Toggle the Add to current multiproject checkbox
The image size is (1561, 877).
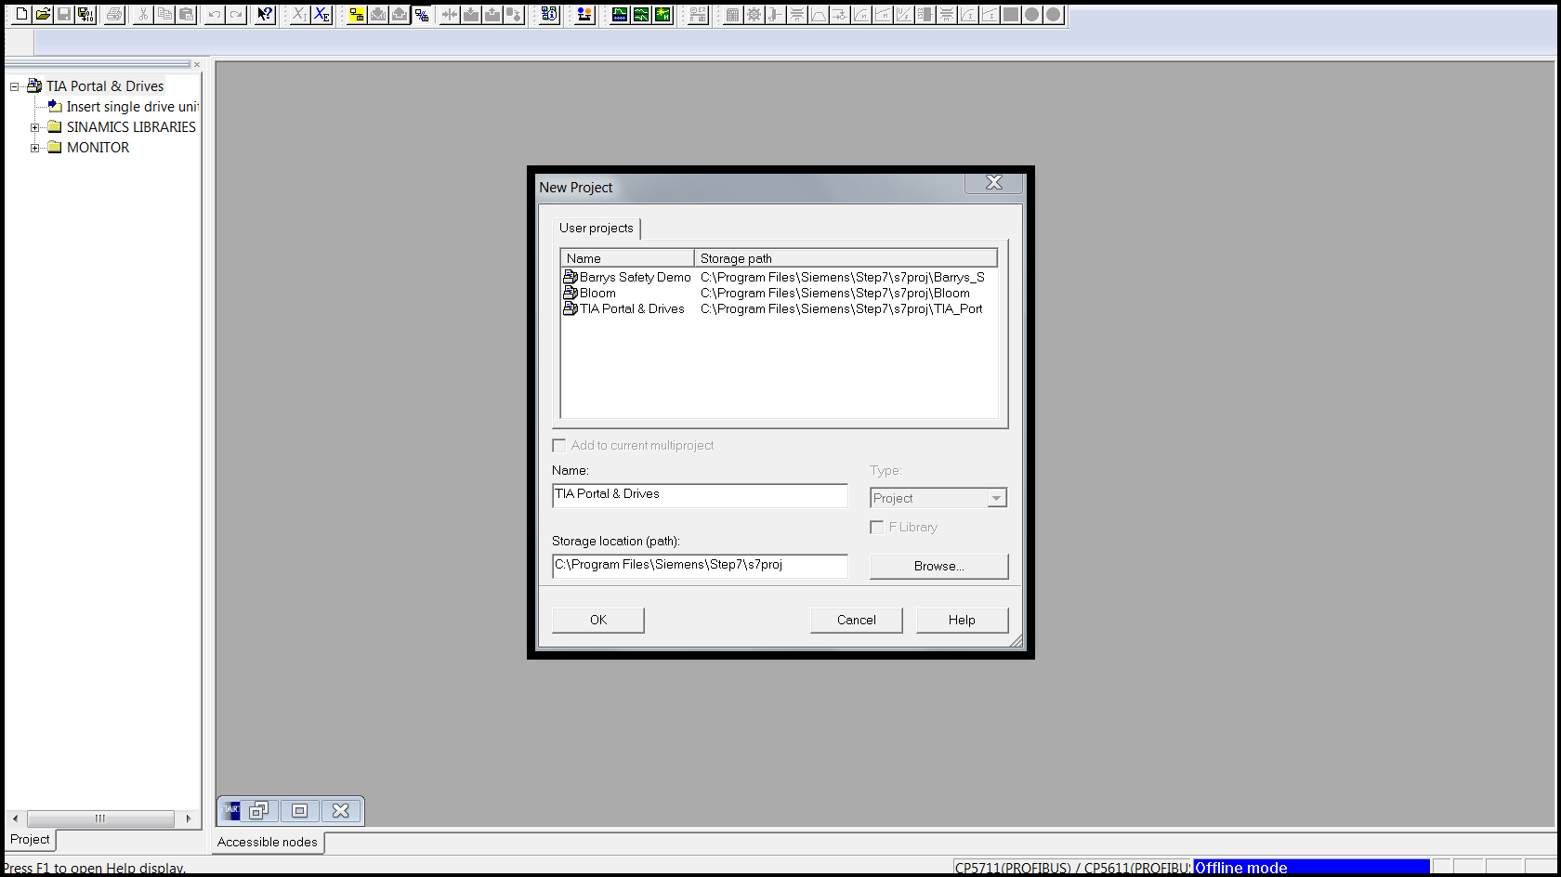tap(559, 446)
